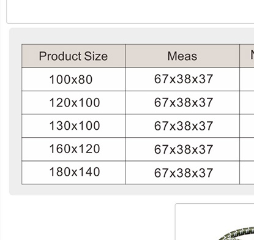
Task: Click the 67x38x37 value in the 120x100 row
Action: tap(184, 102)
